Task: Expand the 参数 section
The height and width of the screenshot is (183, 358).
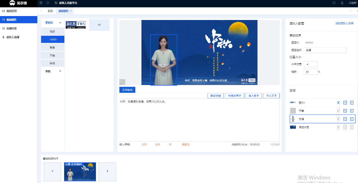Action: click(x=60, y=71)
